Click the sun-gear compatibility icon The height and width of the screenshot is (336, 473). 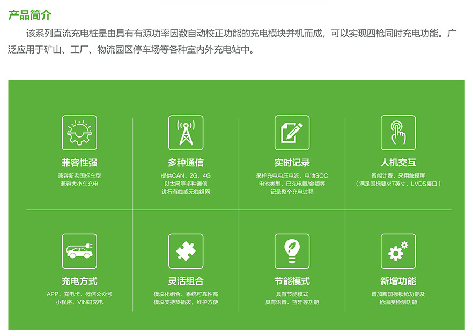pyautogui.click(x=79, y=132)
